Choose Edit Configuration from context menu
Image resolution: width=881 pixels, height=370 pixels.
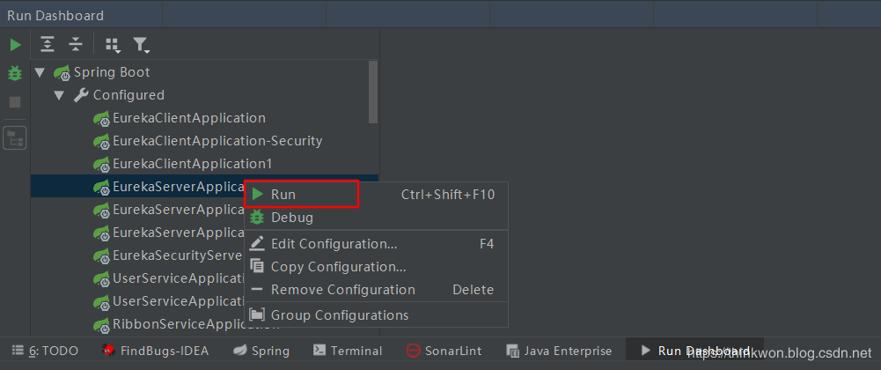(334, 244)
